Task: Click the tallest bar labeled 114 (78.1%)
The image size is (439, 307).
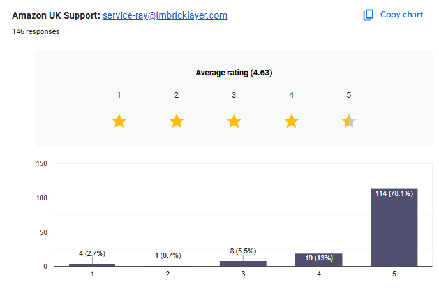Action: pos(394,227)
